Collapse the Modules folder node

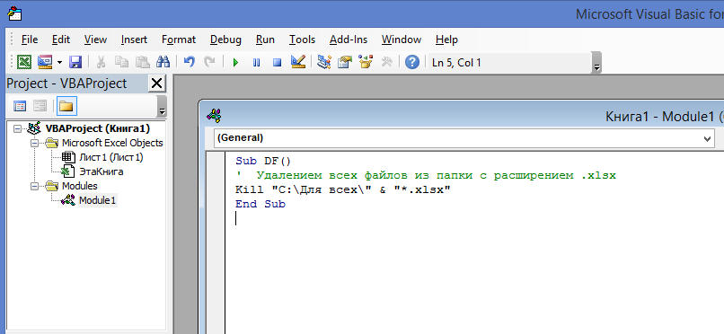point(35,187)
